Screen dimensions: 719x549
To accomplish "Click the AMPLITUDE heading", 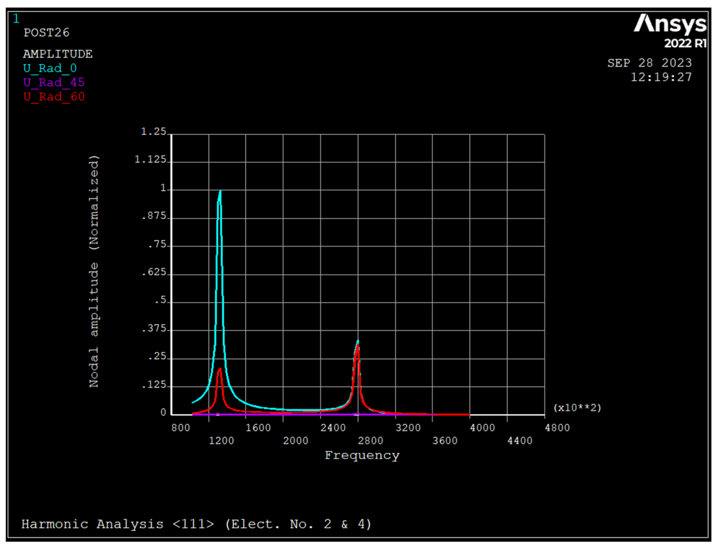I will click(58, 54).
